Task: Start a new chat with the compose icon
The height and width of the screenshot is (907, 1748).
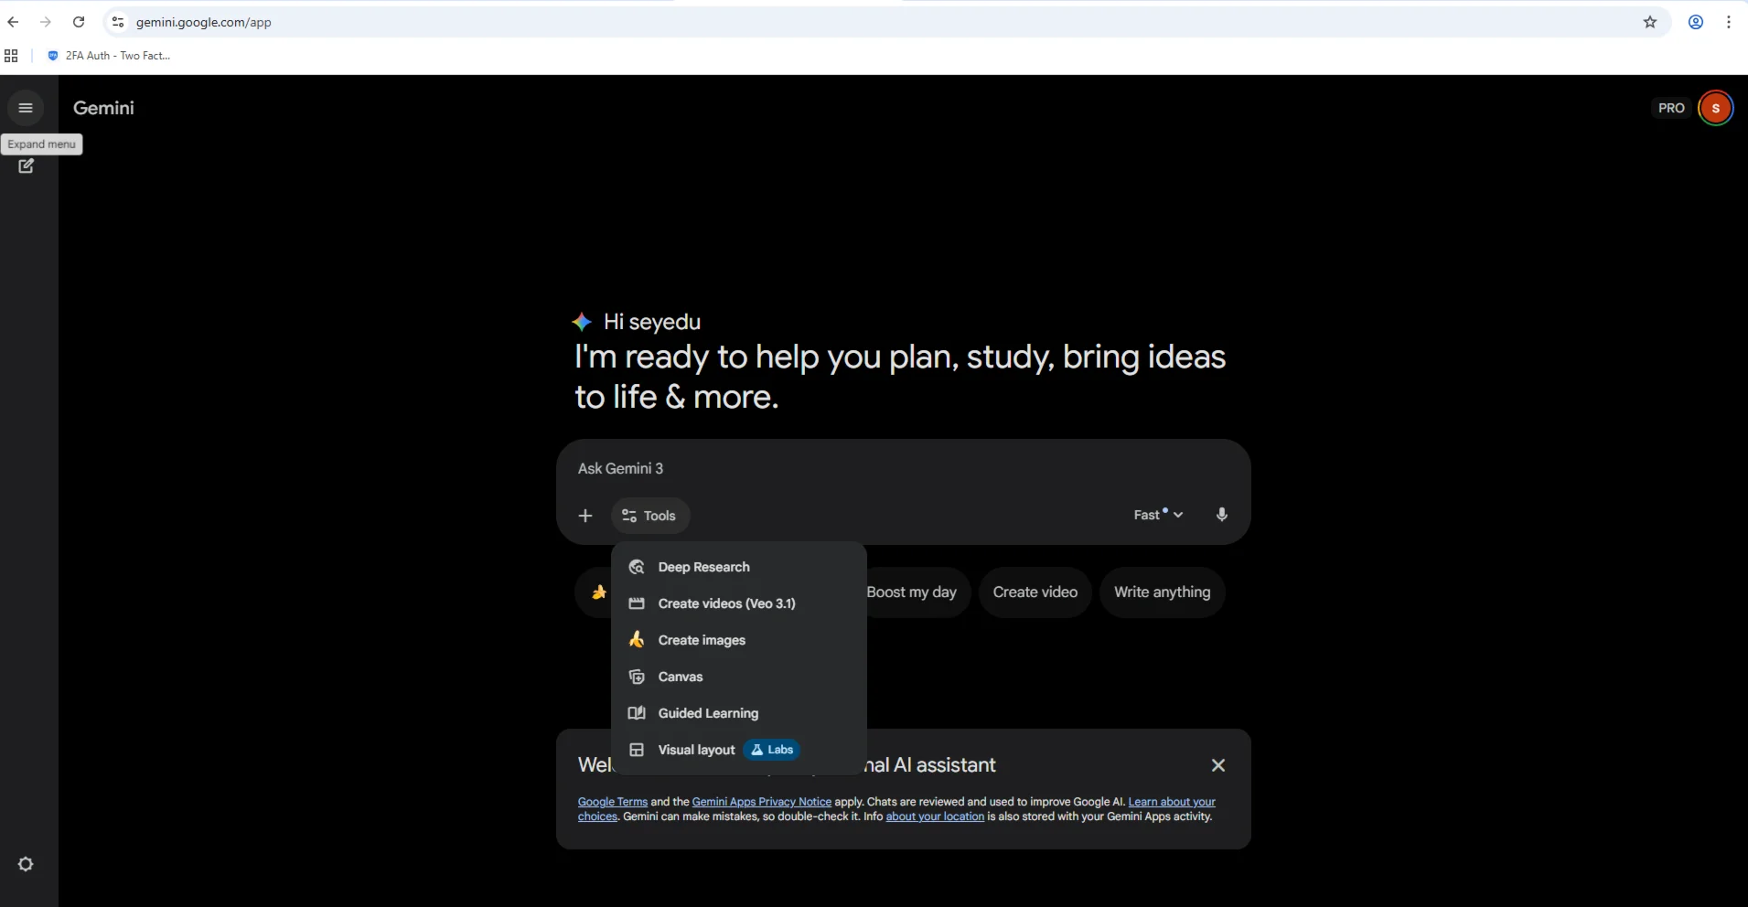Action: pos(27,166)
